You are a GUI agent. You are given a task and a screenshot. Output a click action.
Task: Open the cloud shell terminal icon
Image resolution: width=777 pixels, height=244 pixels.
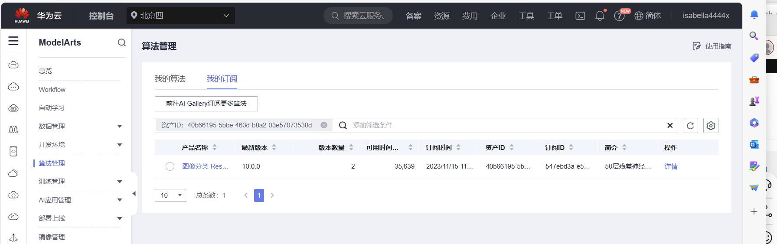tap(580, 16)
